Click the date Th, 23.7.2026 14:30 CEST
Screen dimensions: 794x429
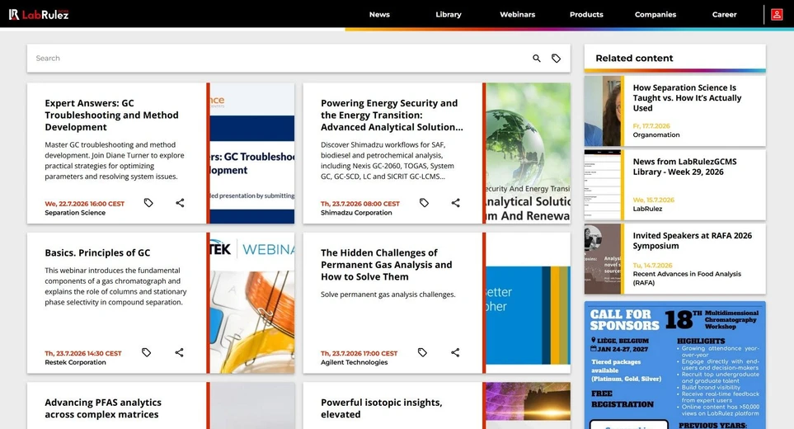(83, 353)
